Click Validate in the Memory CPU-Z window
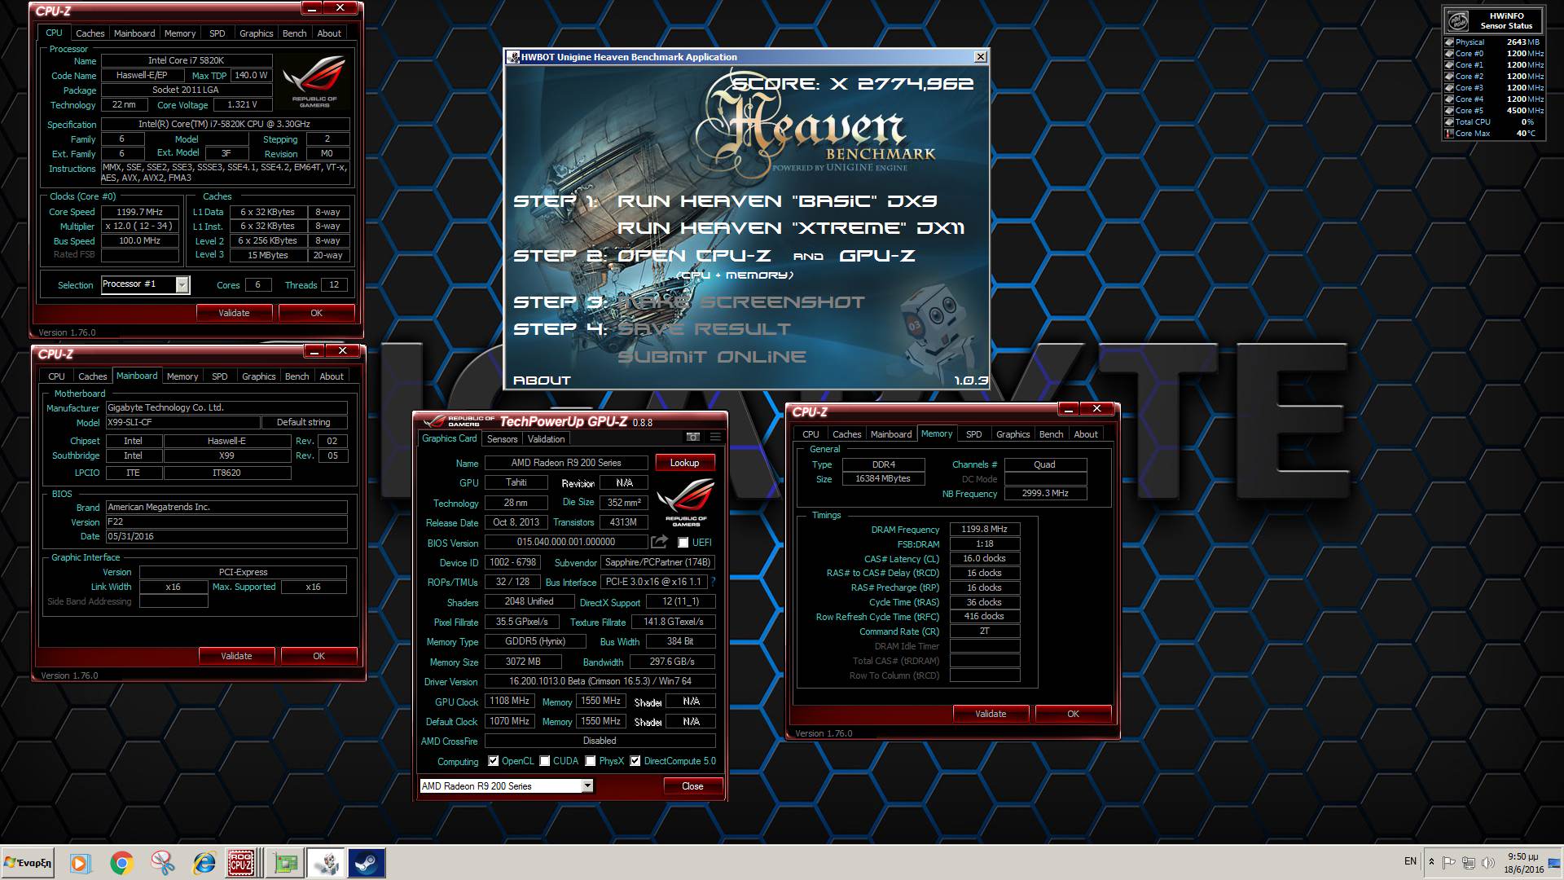Image resolution: width=1564 pixels, height=880 pixels. (991, 714)
